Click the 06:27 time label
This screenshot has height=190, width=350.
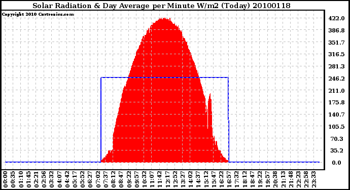click(90, 179)
